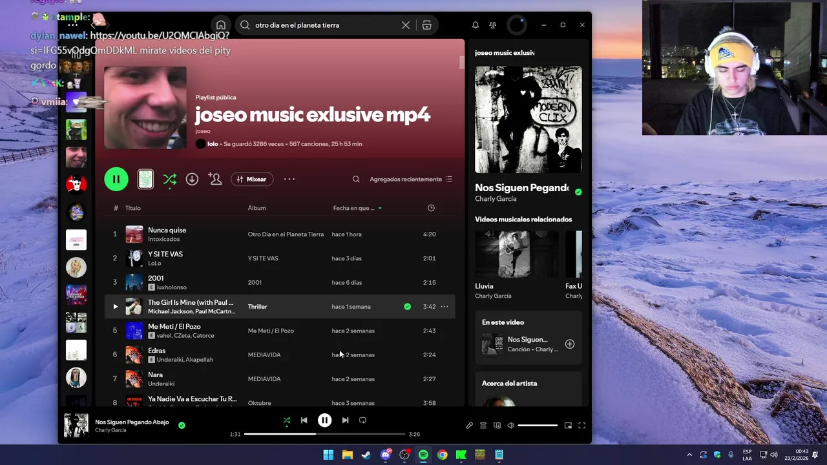Sort by the Título column header

click(x=132, y=208)
